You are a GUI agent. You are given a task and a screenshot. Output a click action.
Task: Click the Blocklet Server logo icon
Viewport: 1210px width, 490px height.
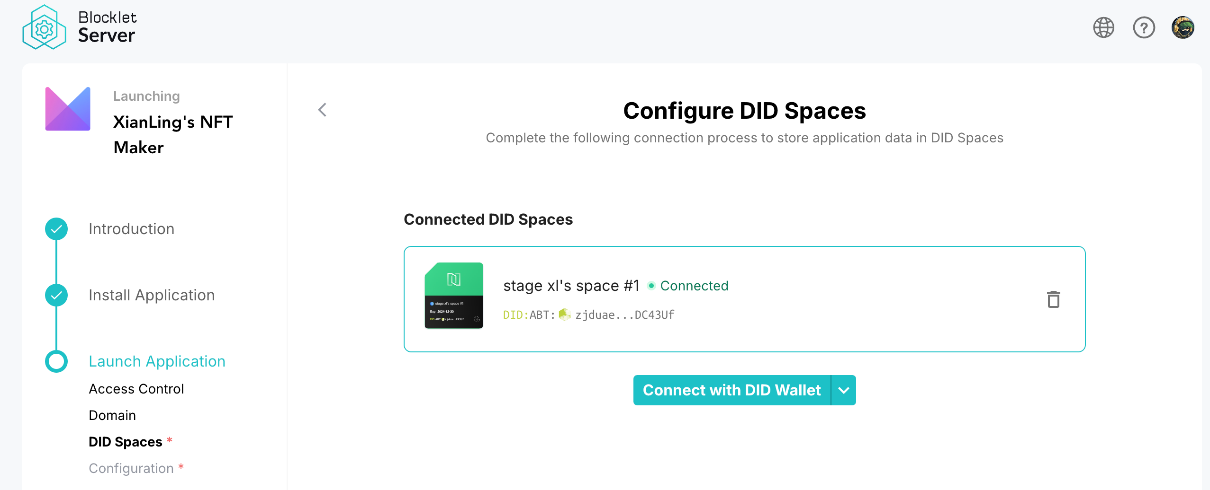click(44, 27)
